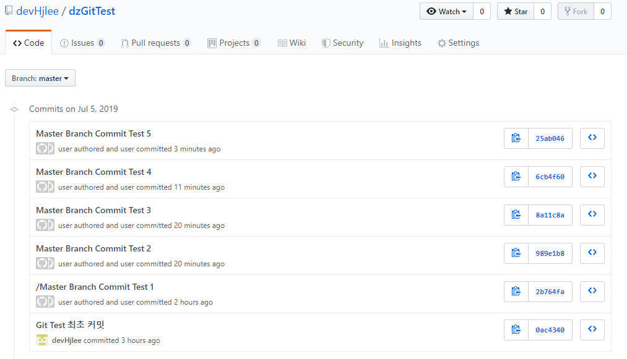
Task: Open commit Master Branch Commit Test 4
Action: pyautogui.click(x=93, y=172)
